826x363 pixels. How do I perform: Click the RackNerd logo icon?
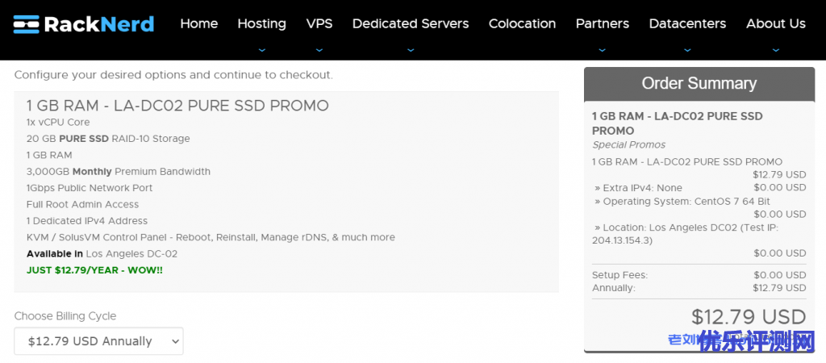pos(27,24)
